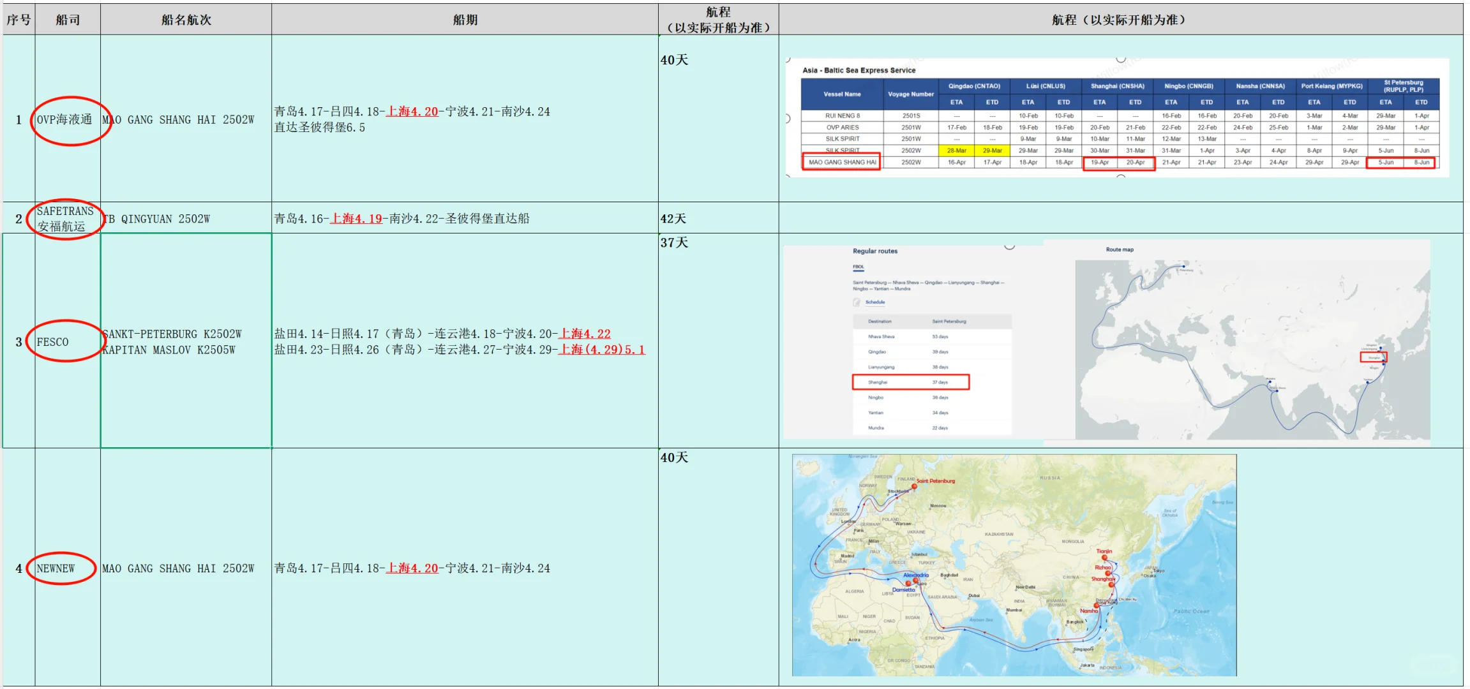This screenshot has width=1470, height=689.
Task: Click the FESCO route map image
Action: coord(1252,348)
